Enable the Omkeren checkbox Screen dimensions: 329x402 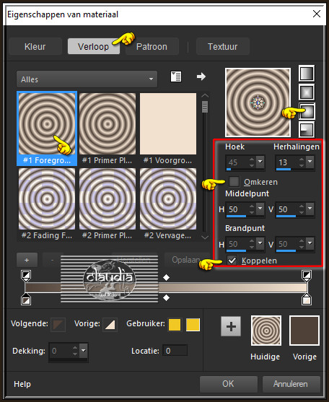coord(234,182)
